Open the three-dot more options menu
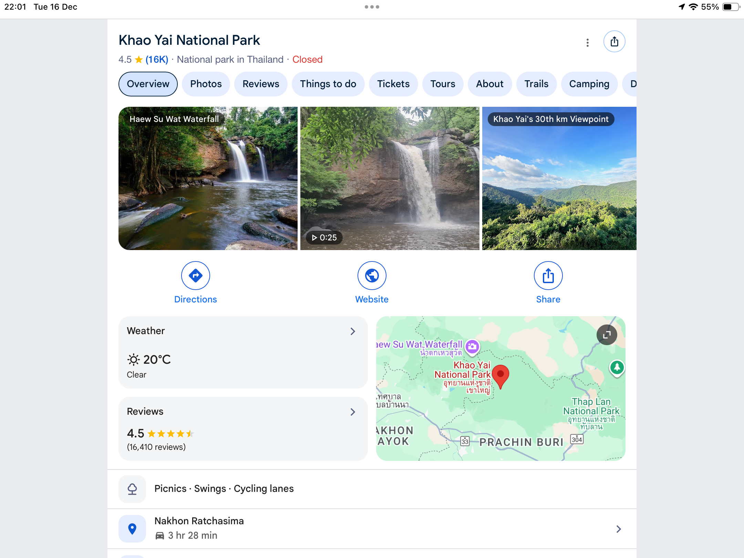The width and height of the screenshot is (744, 558). [588, 43]
